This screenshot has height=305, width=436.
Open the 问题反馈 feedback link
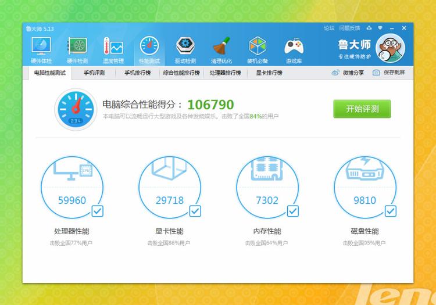coord(349,28)
